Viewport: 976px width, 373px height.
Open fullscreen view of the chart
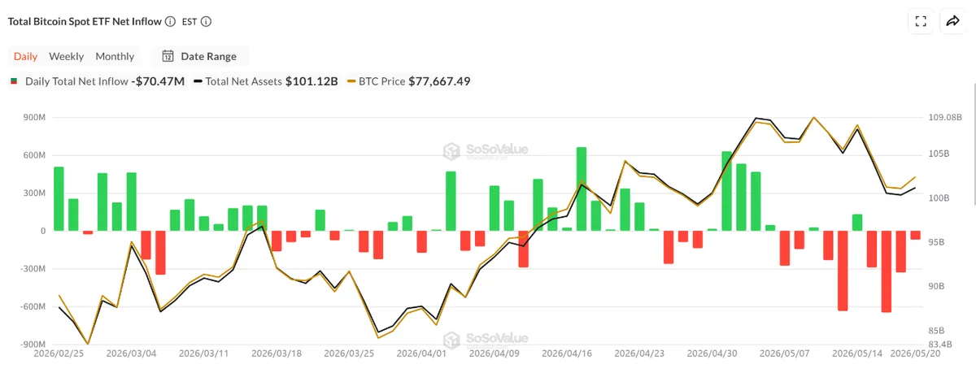(x=921, y=22)
